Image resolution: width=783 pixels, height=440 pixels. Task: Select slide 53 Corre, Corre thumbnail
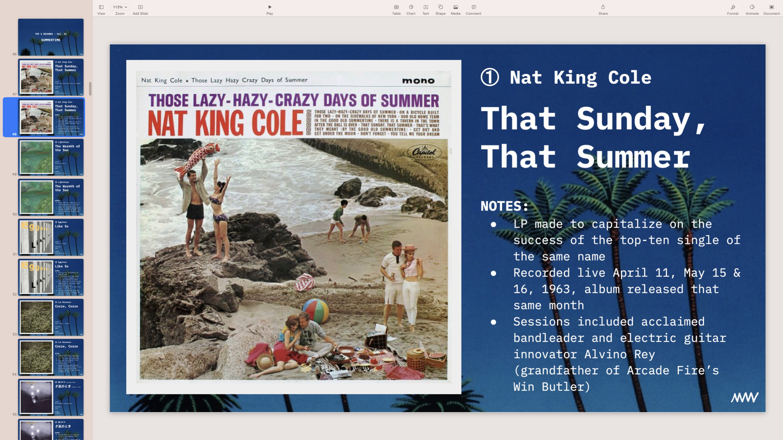point(51,317)
